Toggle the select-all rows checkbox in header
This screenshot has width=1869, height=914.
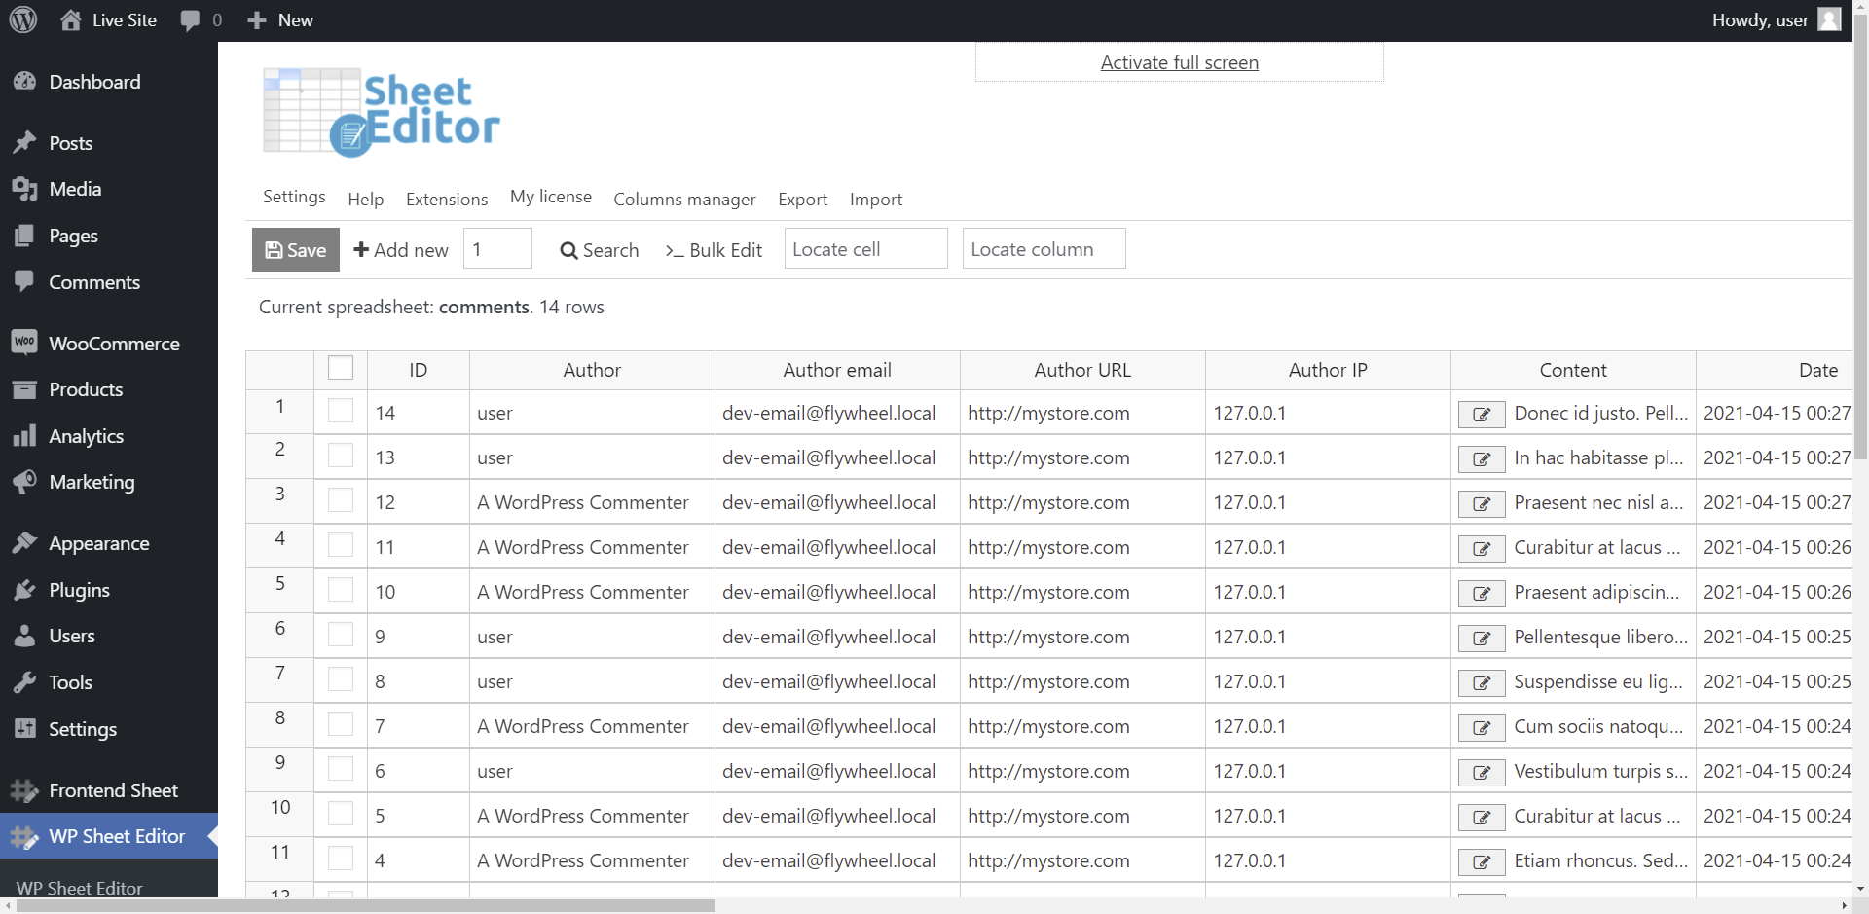click(x=341, y=368)
